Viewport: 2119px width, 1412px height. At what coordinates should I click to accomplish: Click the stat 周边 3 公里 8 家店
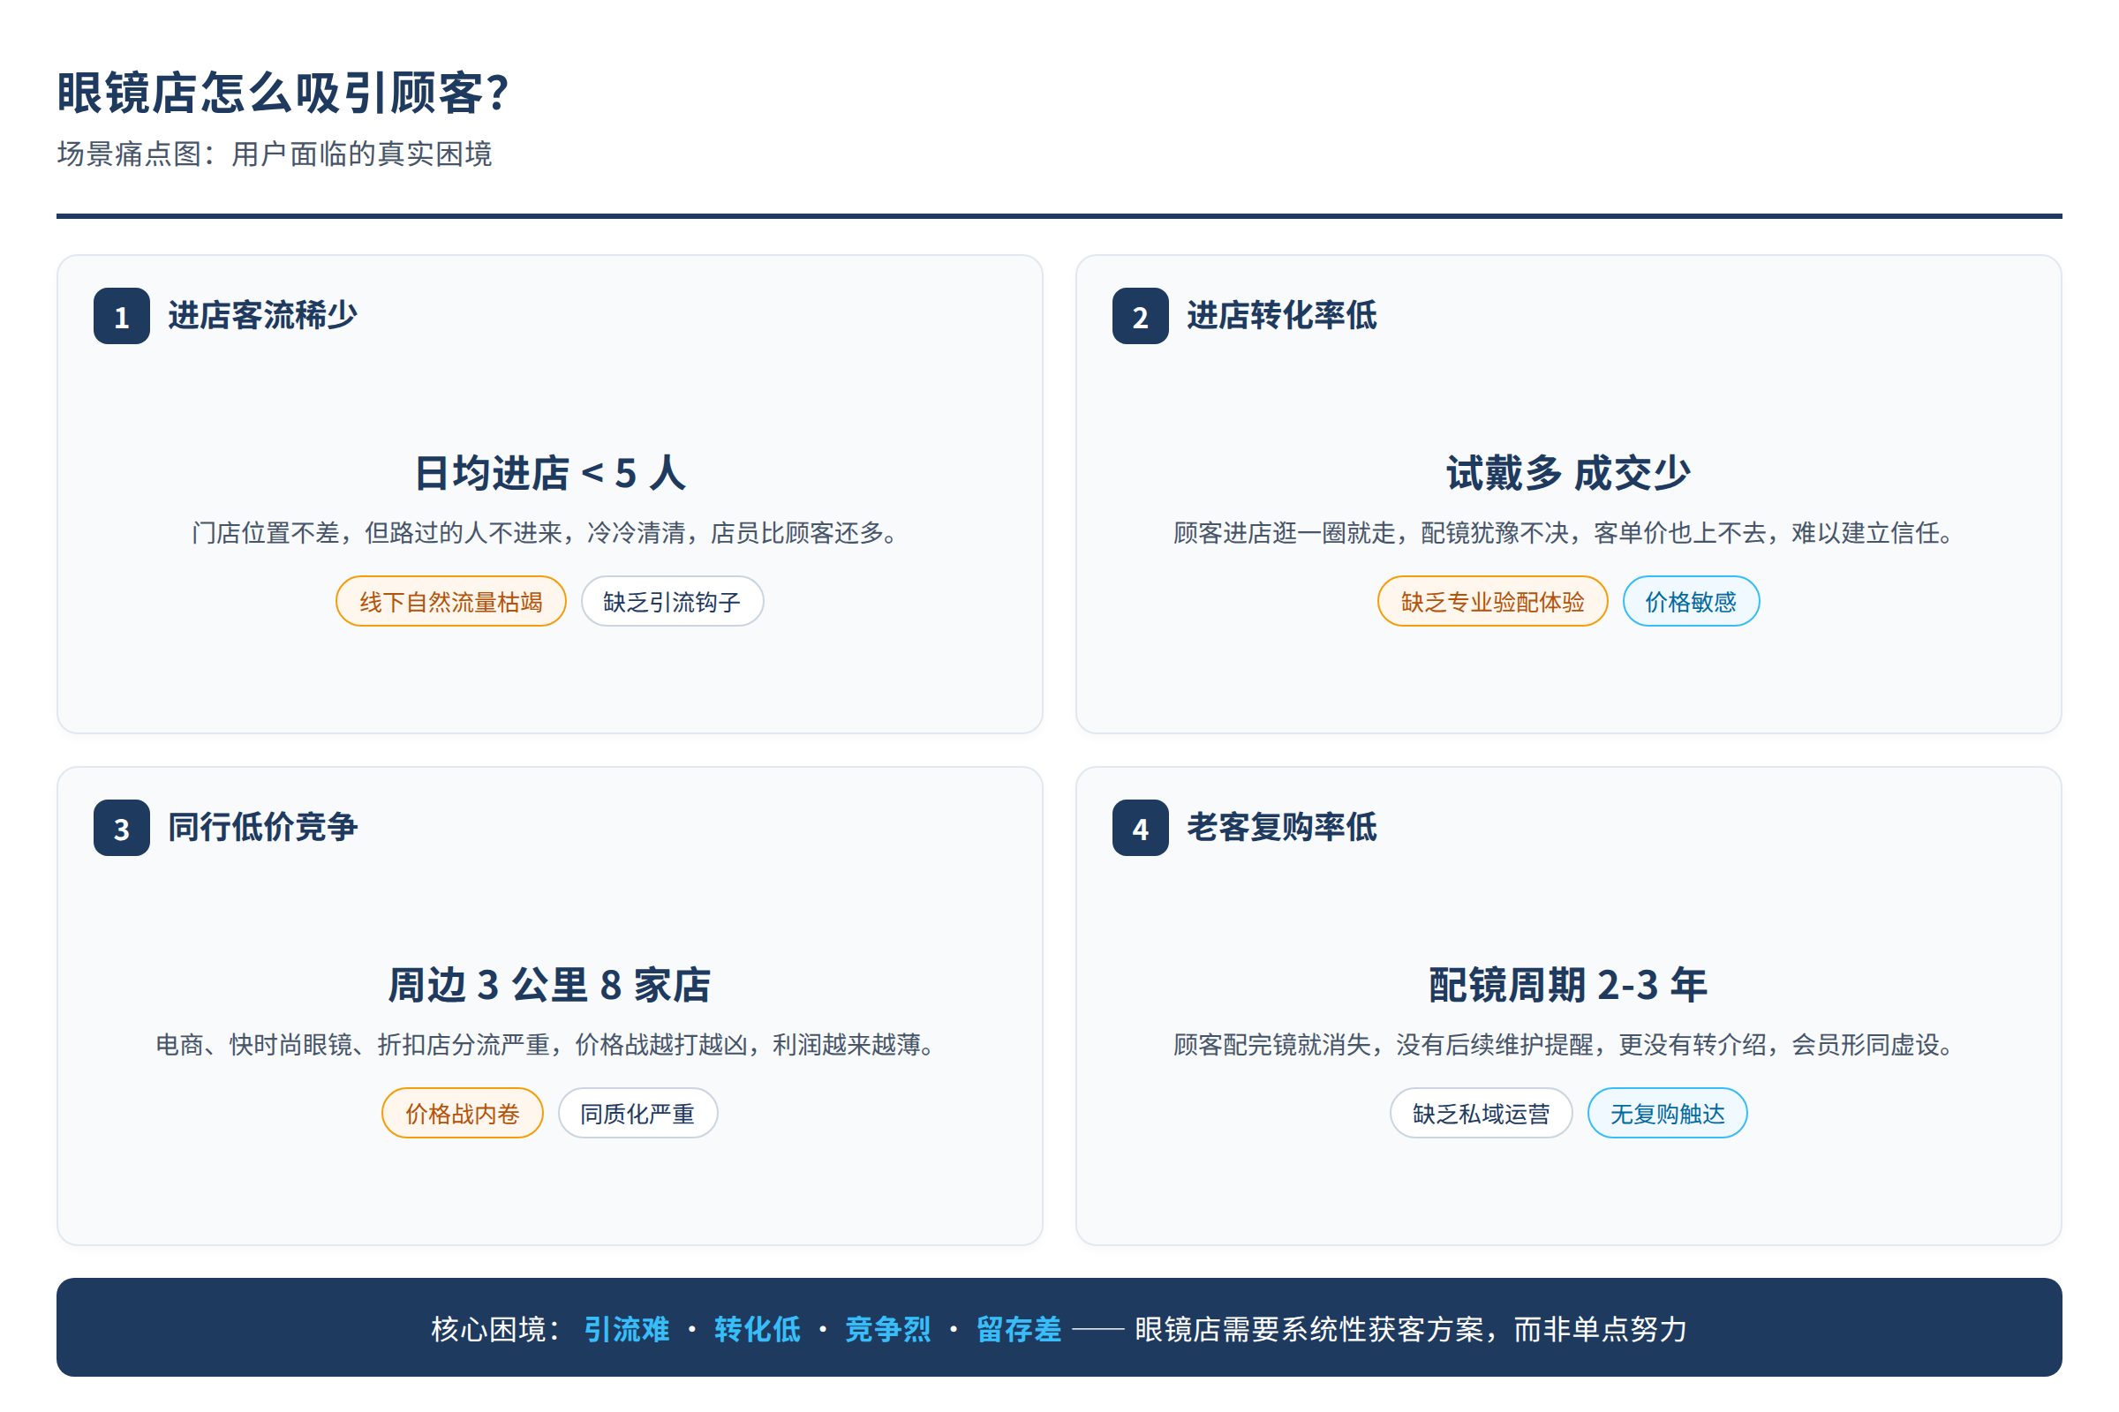tap(549, 984)
